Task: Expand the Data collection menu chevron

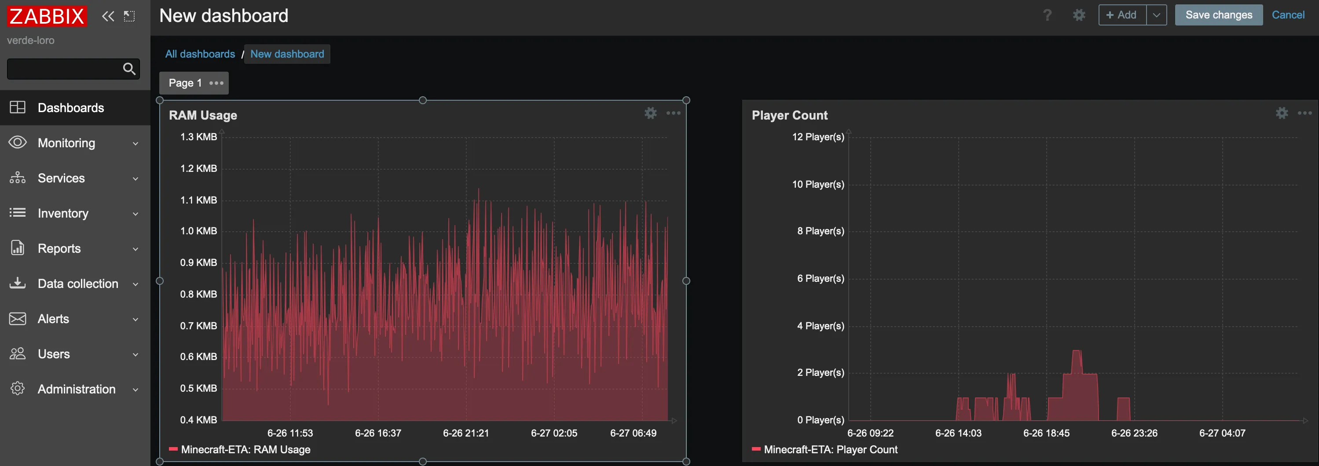Action: (x=136, y=284)
